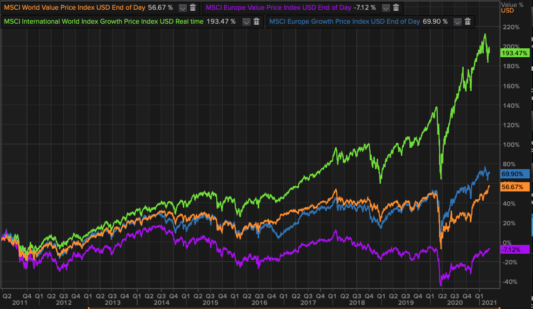Viewport: 533px width, 309px height.
Task: Click the 2015 year label on the time axis
Action: pos(210,302)
